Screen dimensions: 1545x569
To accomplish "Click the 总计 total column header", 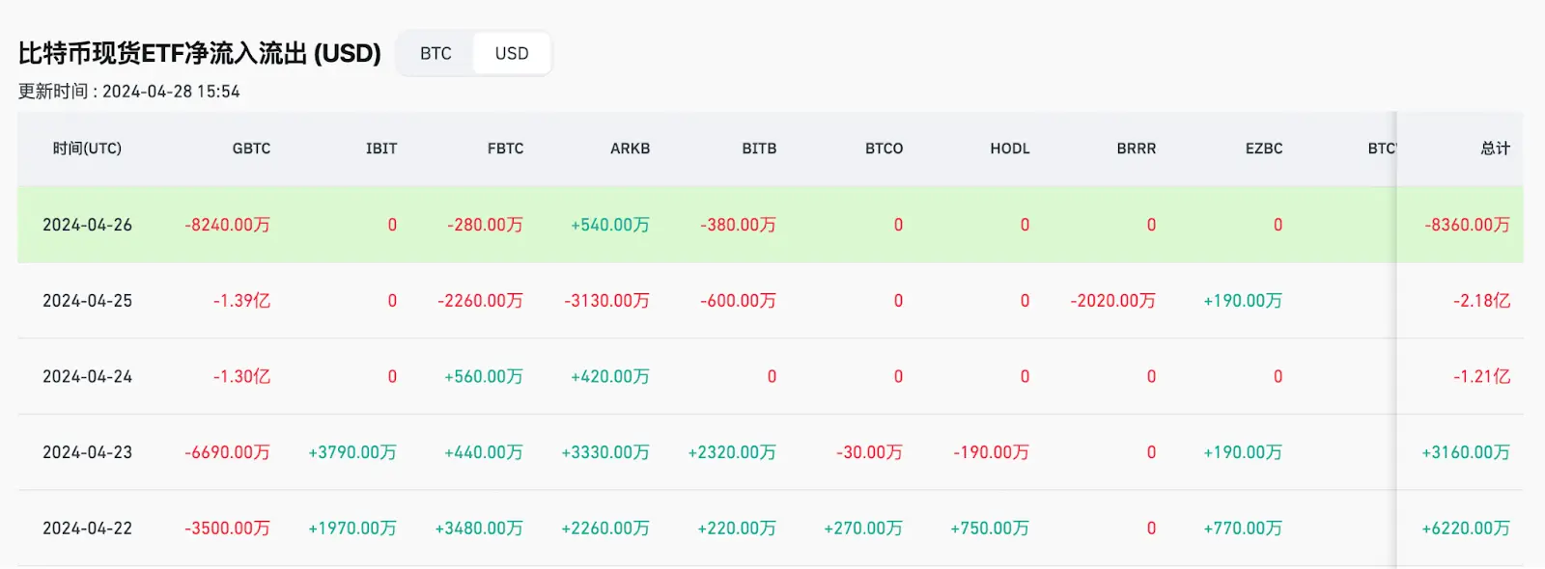I will (x=1495, y=149).
